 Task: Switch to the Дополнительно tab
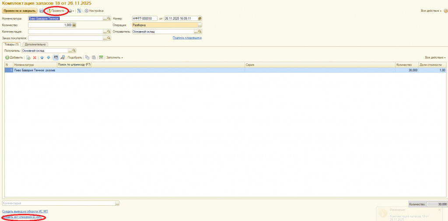coord(35,44)
